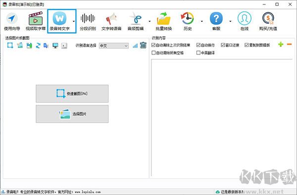Click the status bar icon before 录音啦 text

[3, 192]
